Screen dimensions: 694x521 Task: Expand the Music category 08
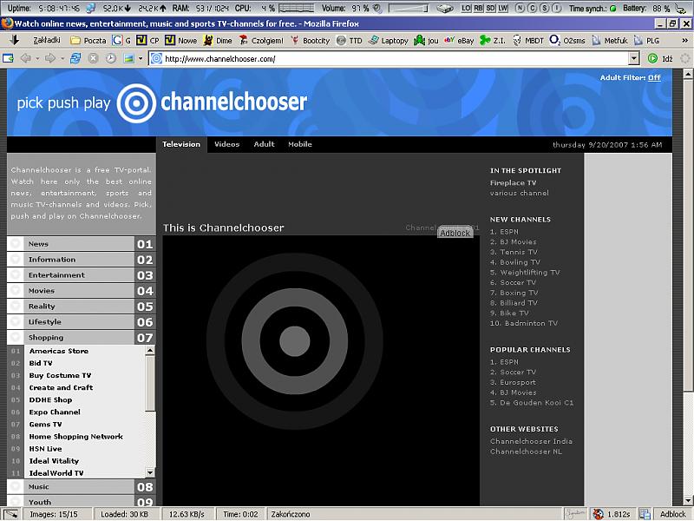(81, 486)
